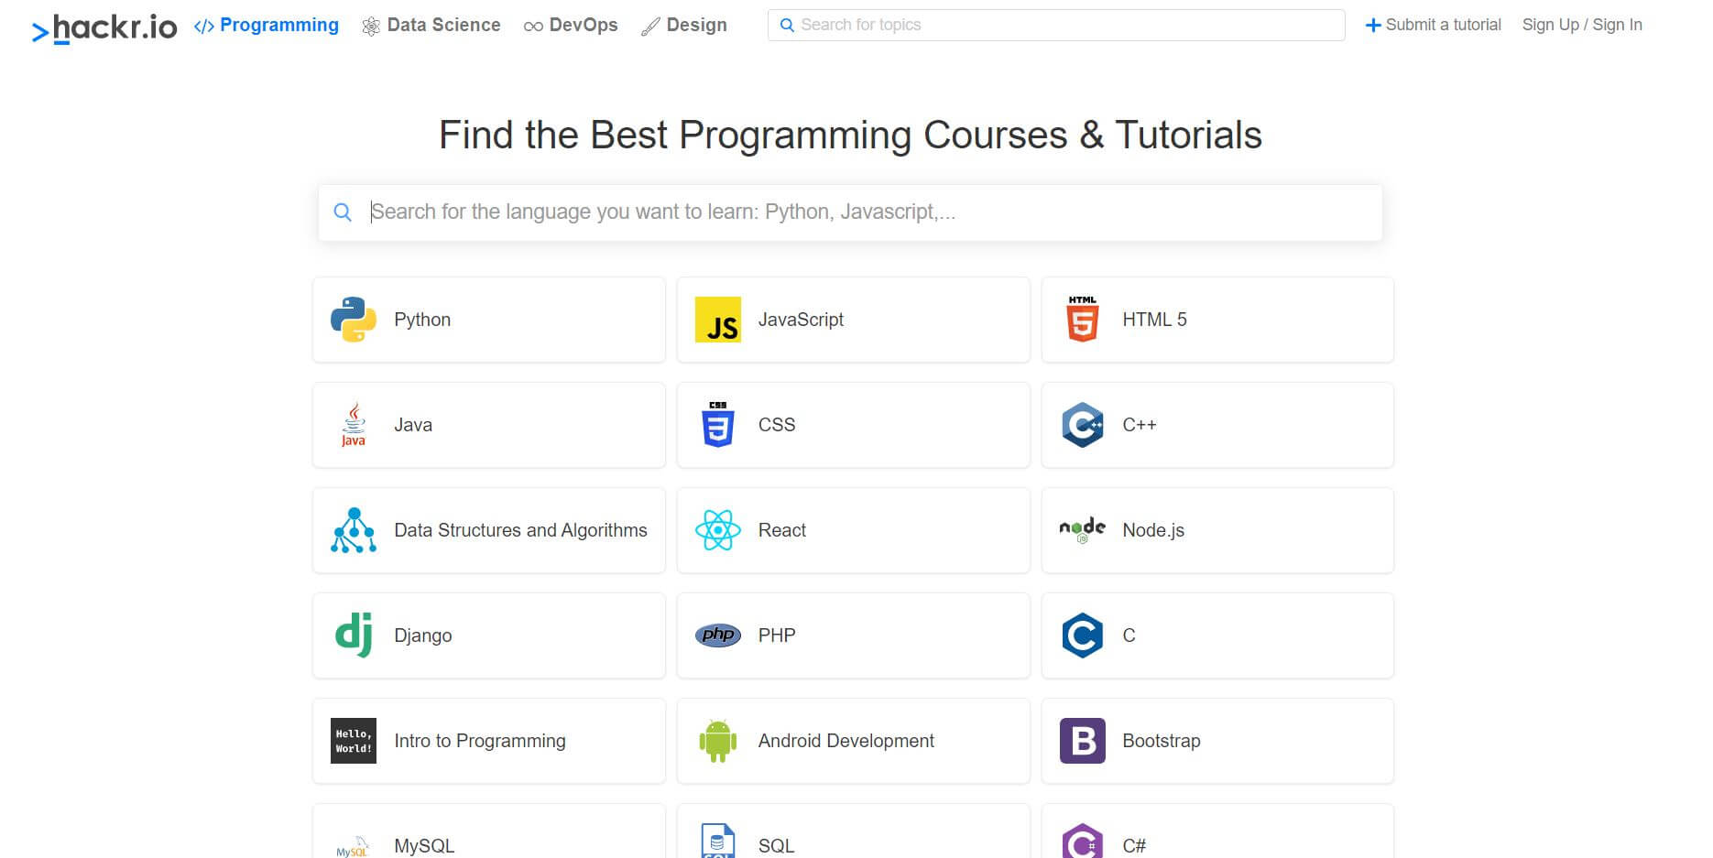This screenshot has width=1713, height=858.
Task: Click the JavaScript JS logo icon
Action: coord(717,320)
